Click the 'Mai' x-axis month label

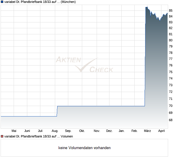pyautogui.click(x=14, y=131)
